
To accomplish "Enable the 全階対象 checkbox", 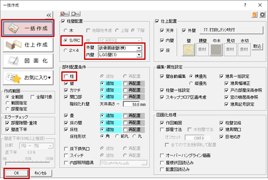I will click(x=32, y=97).
